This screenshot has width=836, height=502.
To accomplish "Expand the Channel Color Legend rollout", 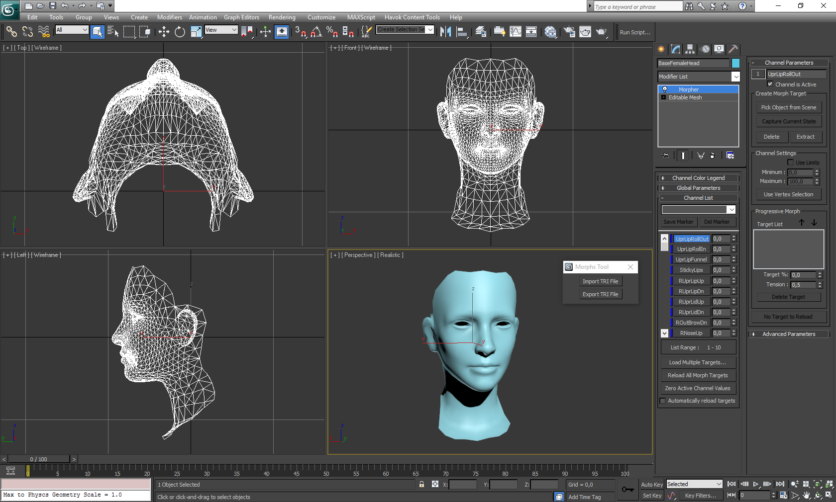I will pos(698,178).
